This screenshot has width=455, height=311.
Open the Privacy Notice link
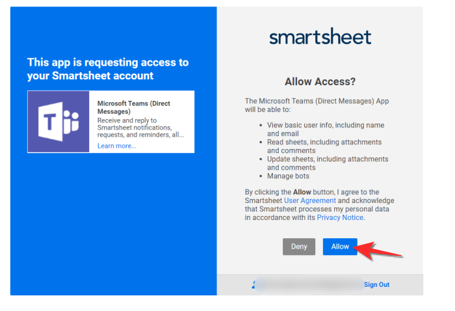[x=340, y=217]
